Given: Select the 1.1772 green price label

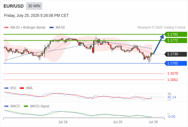Looking at the screenshot, I should (x=176, y=40).
